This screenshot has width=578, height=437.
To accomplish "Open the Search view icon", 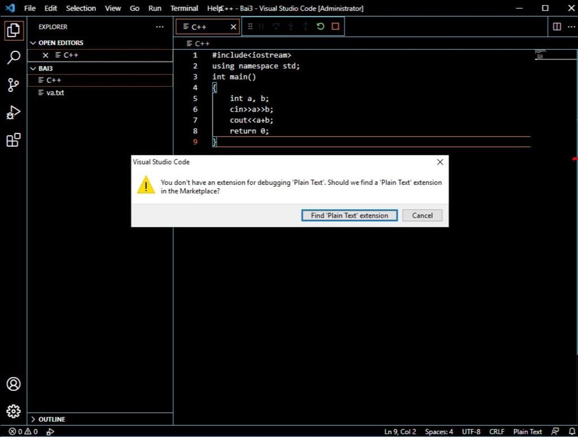I will tap(14, 58).
